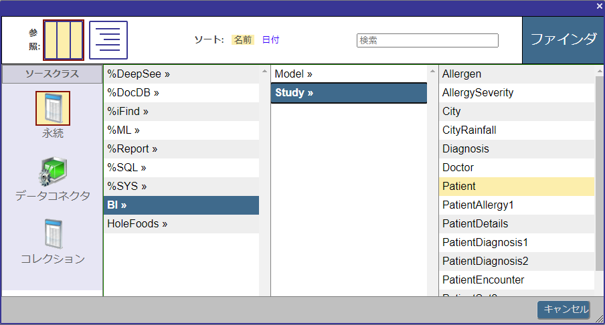Select the 永続 persistent class icon
The height and width of the screenshot is (325, 605).
52,109
